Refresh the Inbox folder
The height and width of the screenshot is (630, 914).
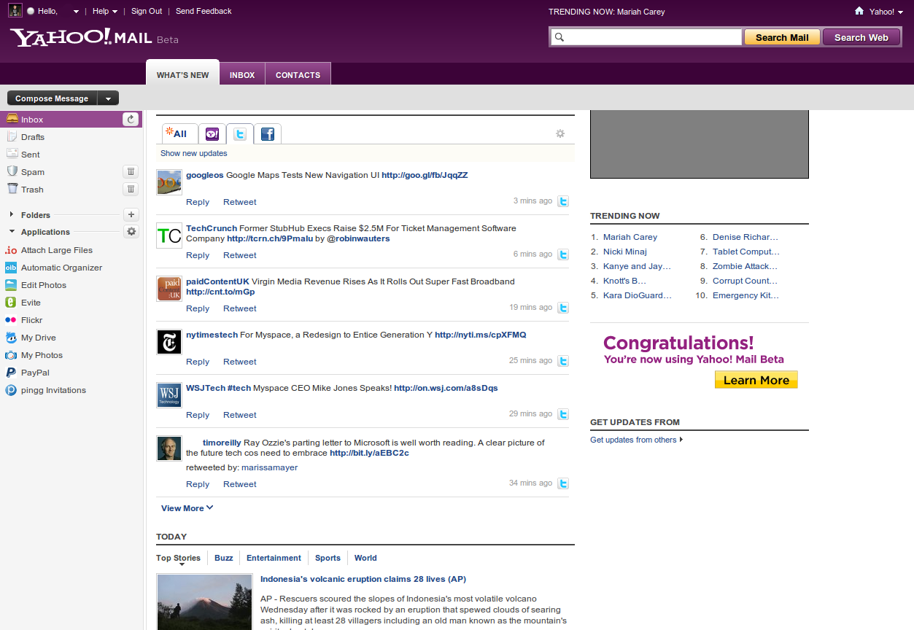point(130,119)
